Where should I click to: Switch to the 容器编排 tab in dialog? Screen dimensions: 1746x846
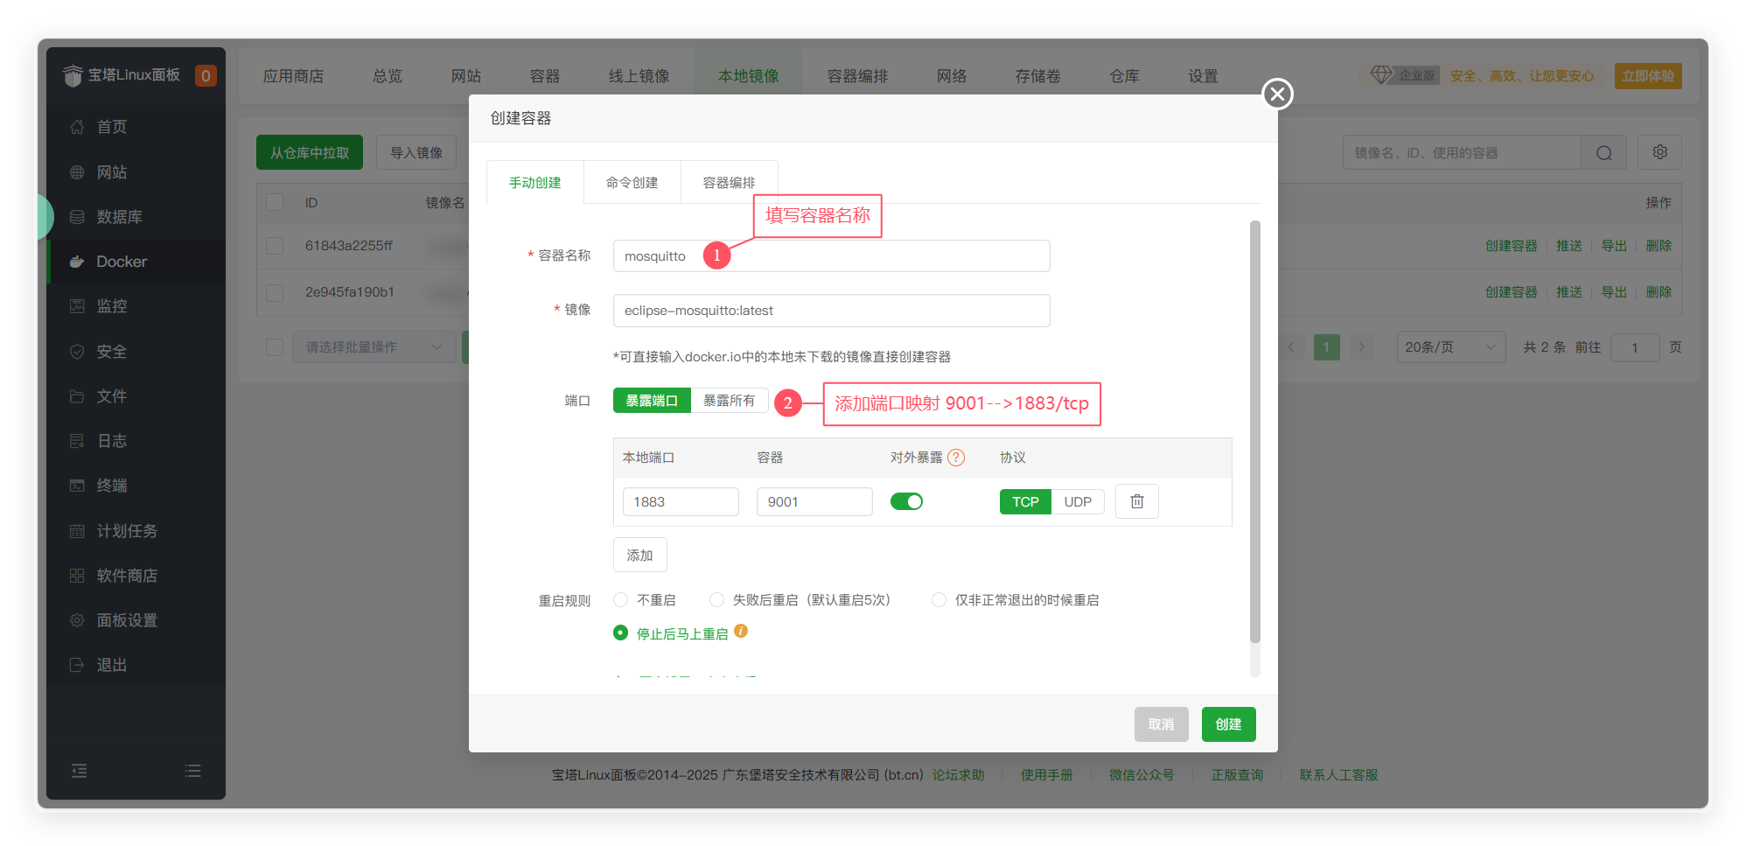click(x=729, y=183)
